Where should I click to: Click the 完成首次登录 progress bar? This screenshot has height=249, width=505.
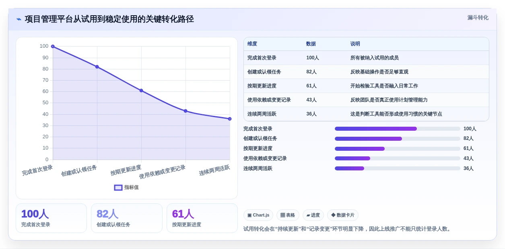coord(398,129)
